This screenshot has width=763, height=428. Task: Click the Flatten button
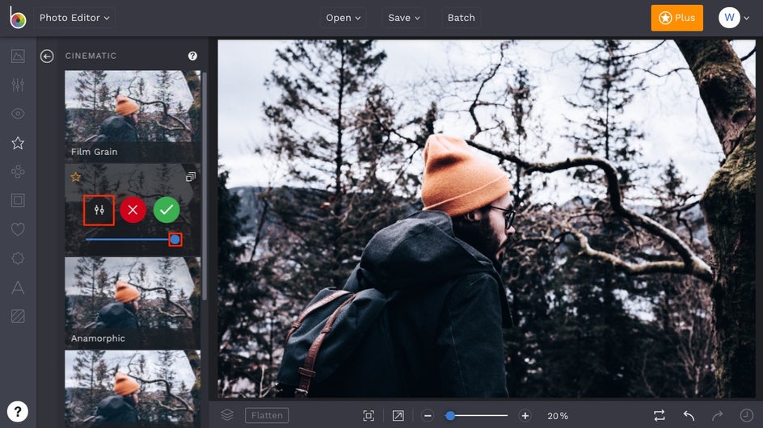click(x=267, y=415)
